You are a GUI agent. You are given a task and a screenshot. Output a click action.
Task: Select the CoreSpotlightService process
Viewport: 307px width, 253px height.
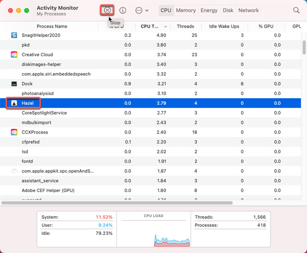[x=150, y=113]
